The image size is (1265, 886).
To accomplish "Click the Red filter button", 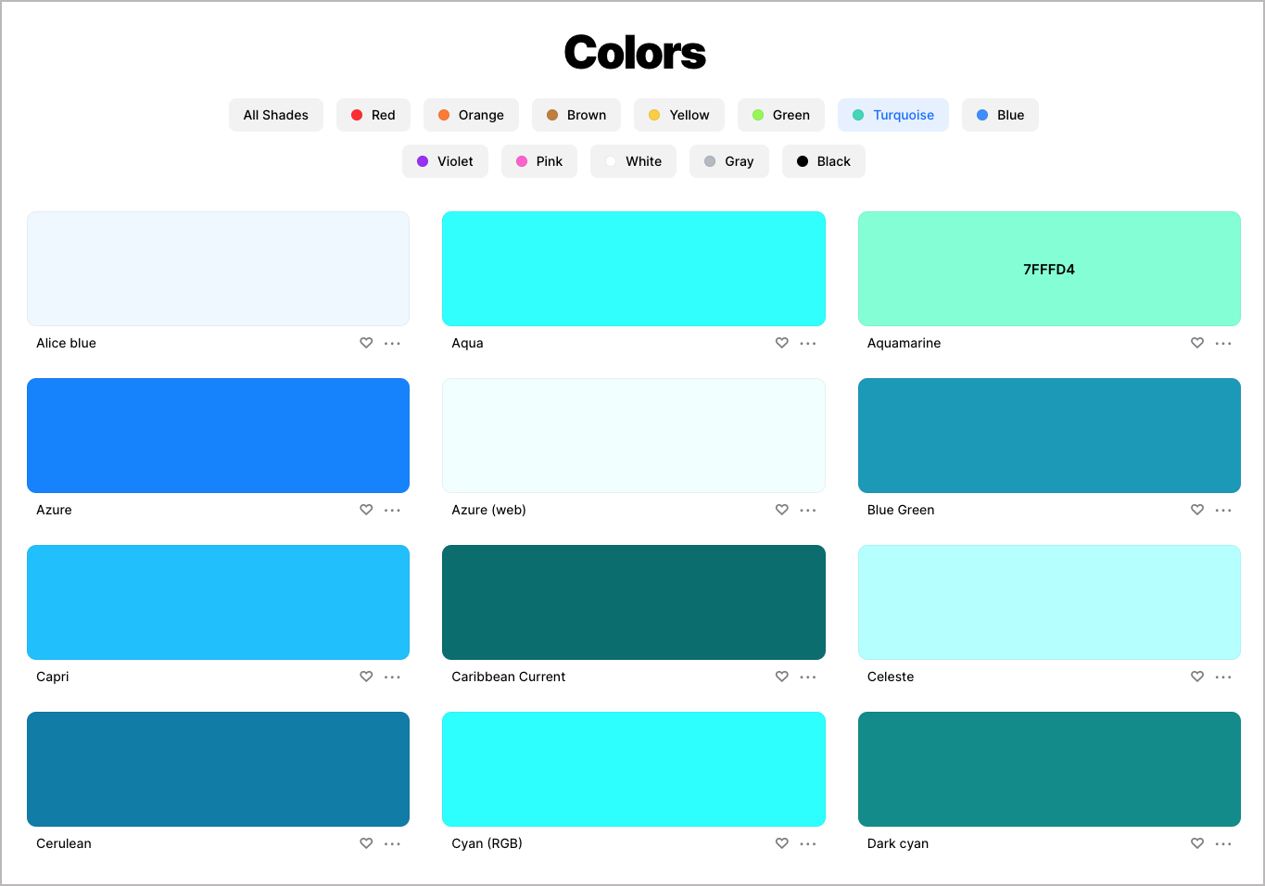I will tap(373, 115).
